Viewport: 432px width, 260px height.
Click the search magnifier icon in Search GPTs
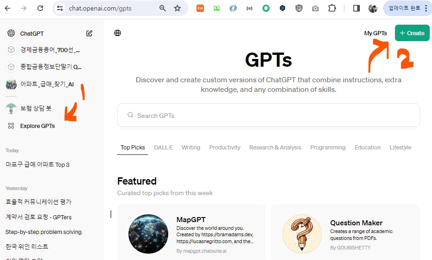pyautogui.click(x=130, y=115)
